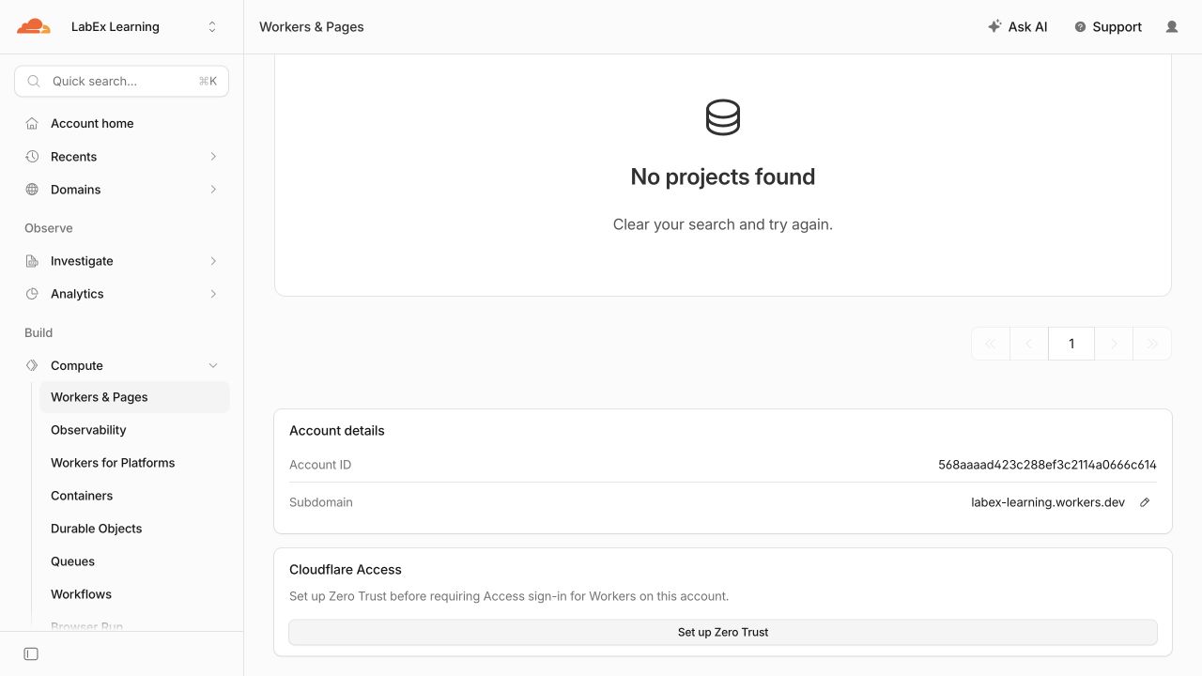Viewport: 1202px width, 676px height.
Task: Select page 1 in pagination
Action: [1071, 344]
